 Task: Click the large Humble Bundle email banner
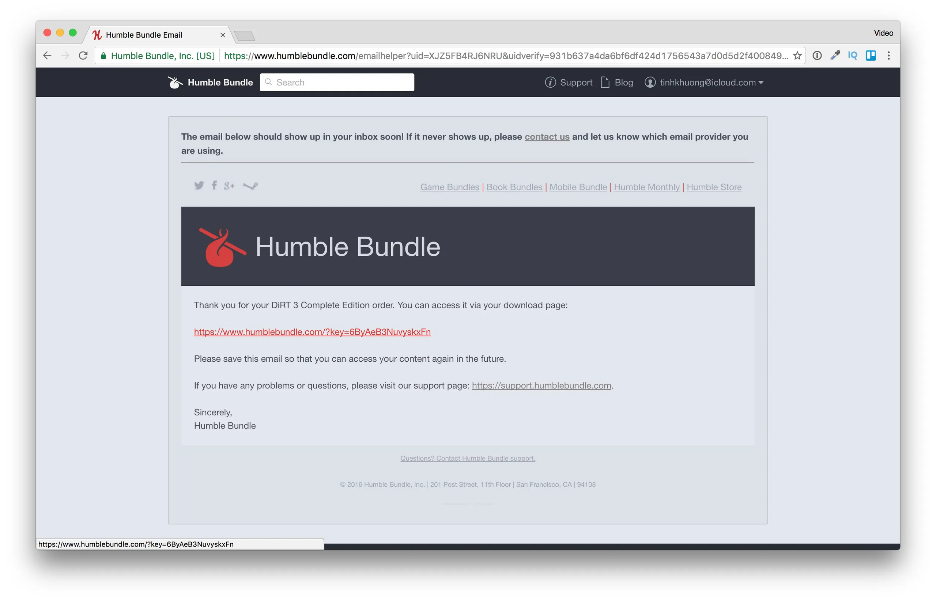coord(467,246)
